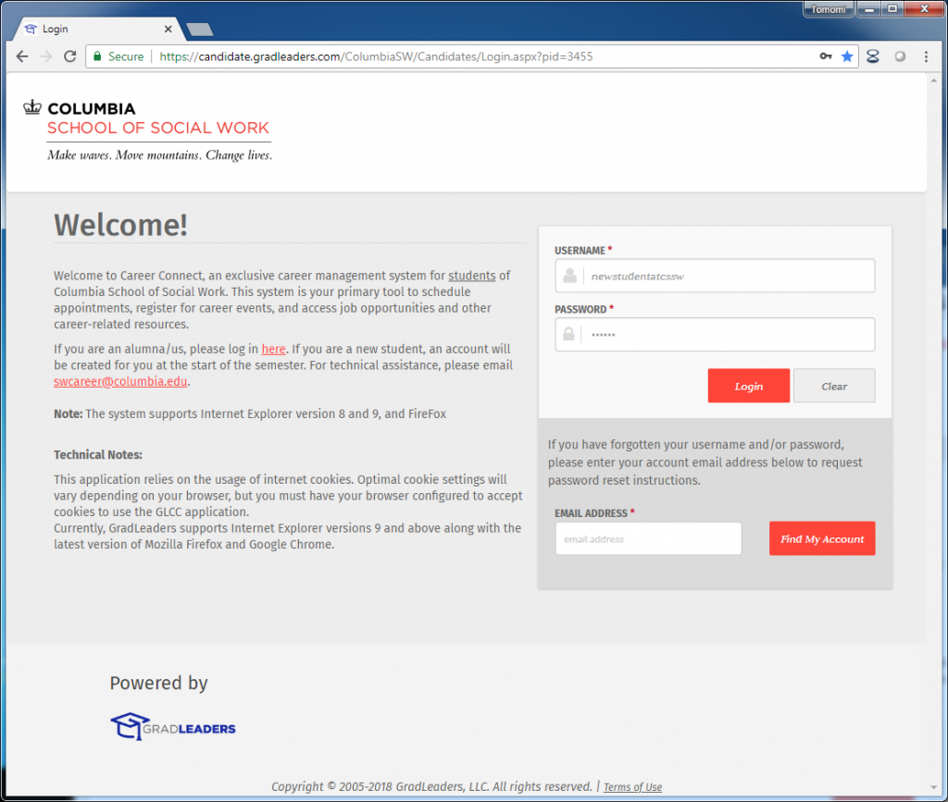Click the 'Powered by' text
Screen dimensions: 948x802
[x=158, y=683]
